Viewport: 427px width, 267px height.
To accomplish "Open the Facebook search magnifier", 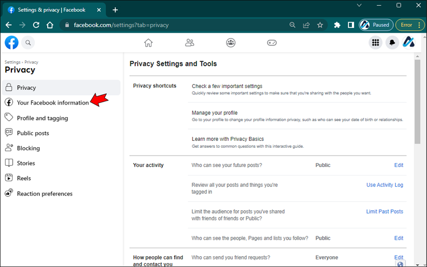I will pyautogui.click(x=28, y=43).
